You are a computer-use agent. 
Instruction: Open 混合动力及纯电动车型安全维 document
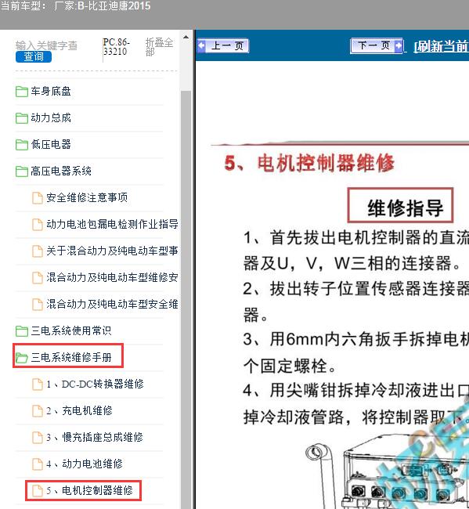[x=112, y=304]
